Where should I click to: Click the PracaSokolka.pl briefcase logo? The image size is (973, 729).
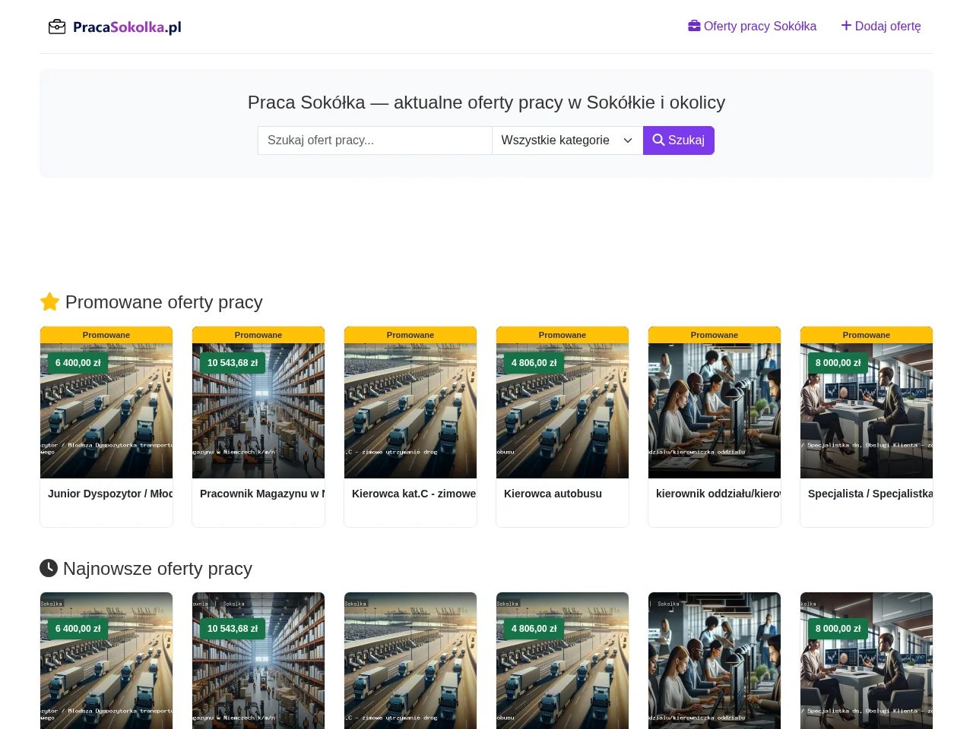115,27
